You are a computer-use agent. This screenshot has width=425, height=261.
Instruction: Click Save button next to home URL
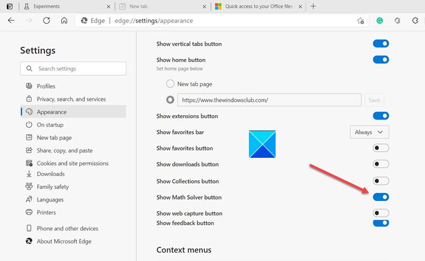pos(374,100)
